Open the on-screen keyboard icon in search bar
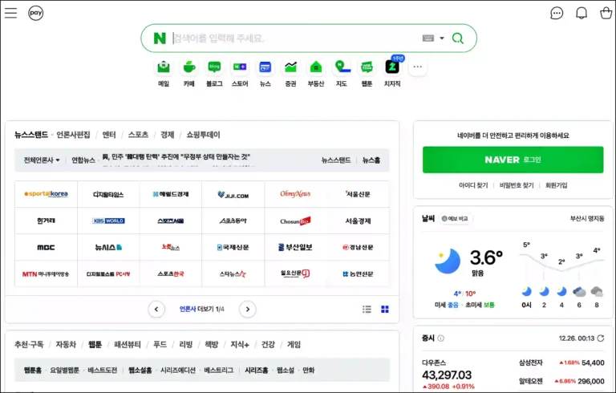616x393 pixels. [x=428, y=38]
